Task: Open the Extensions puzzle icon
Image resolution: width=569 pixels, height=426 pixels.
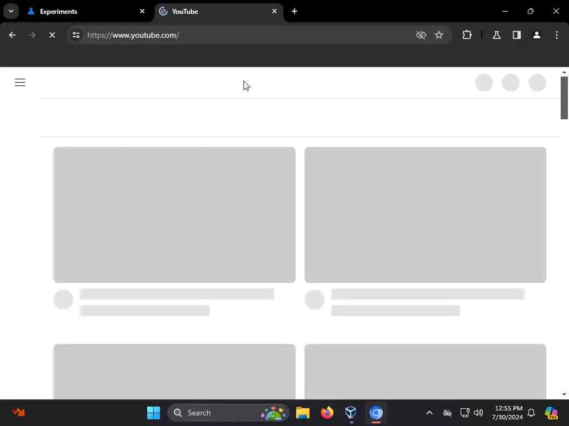Action: [467, 35]
